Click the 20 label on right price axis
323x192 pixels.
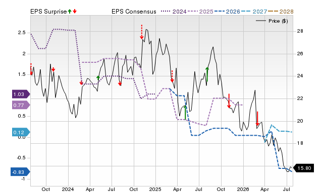300,121
